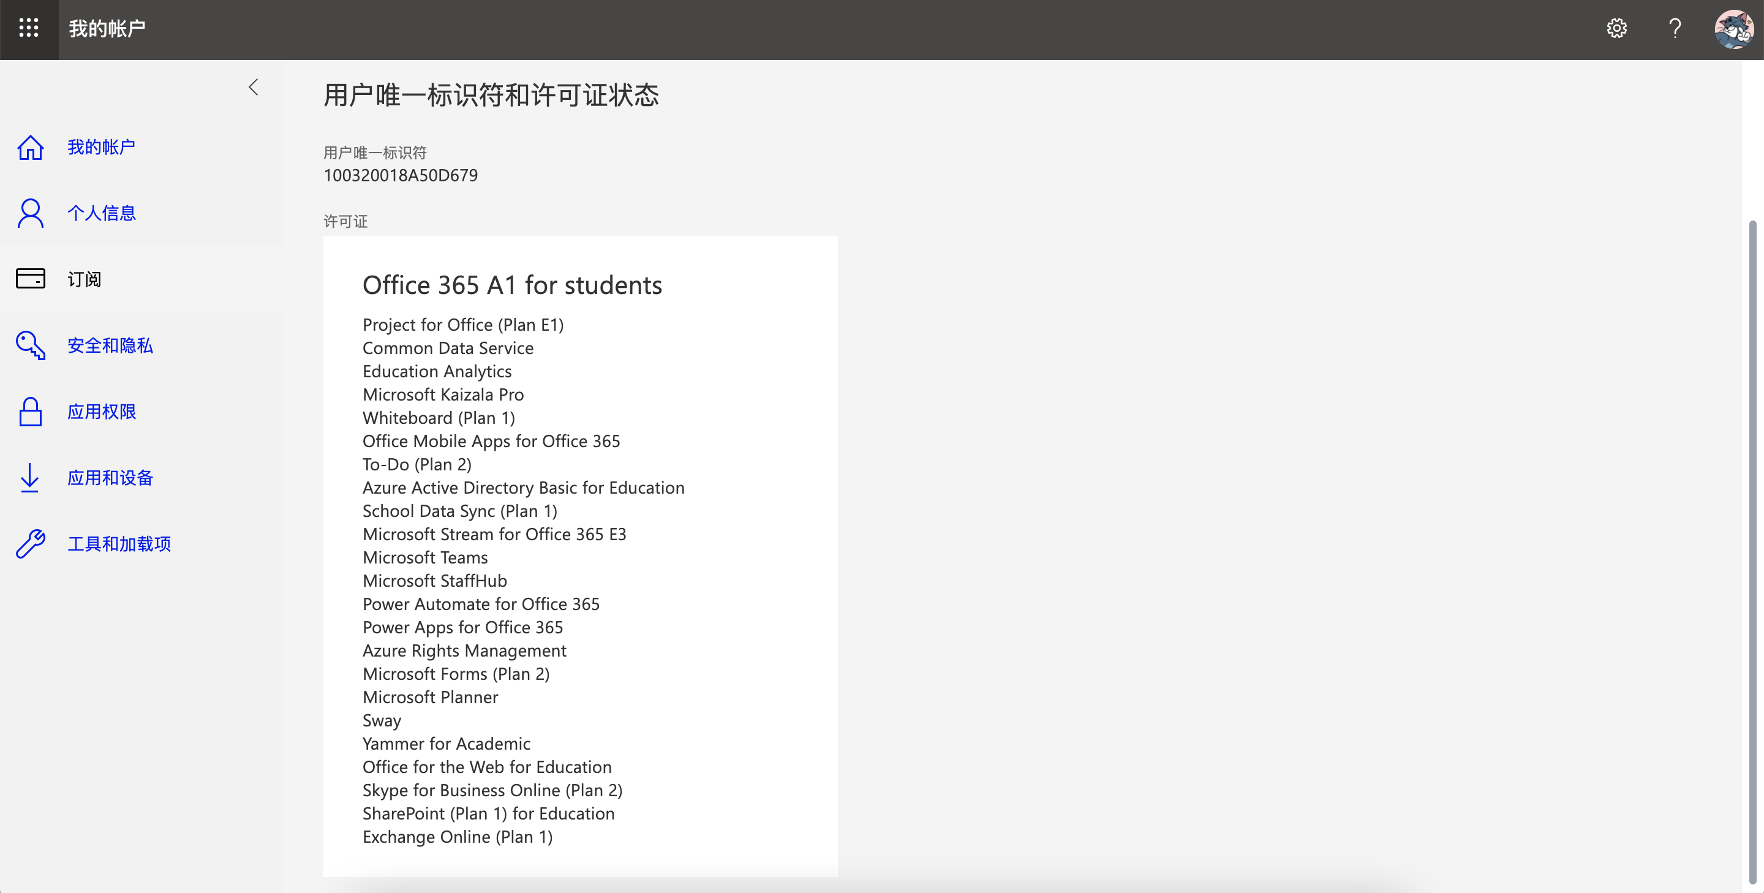Image resolution: width=1764 pixels, height=893 pixels.
Task: Click Microsoft Forms (Plan 2) entry
Action: pos(456,674)
